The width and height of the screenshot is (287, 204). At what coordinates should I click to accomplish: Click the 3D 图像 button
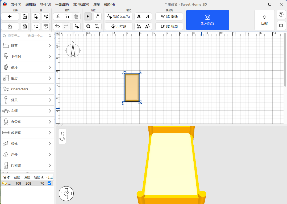pyautogui.click(x=169, y=16)
